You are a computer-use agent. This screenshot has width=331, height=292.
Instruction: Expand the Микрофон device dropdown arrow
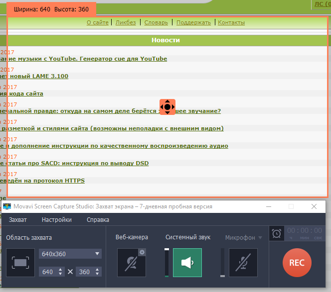pyautogui.click(x=260, y=238)
